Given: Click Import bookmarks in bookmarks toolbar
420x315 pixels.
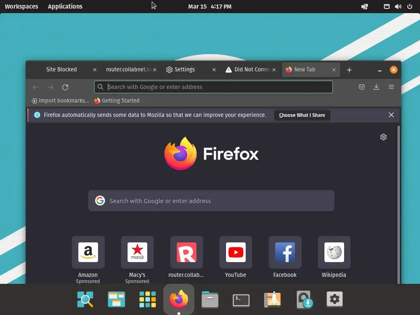Looking at the screenshot, I should tap(60, 101).
